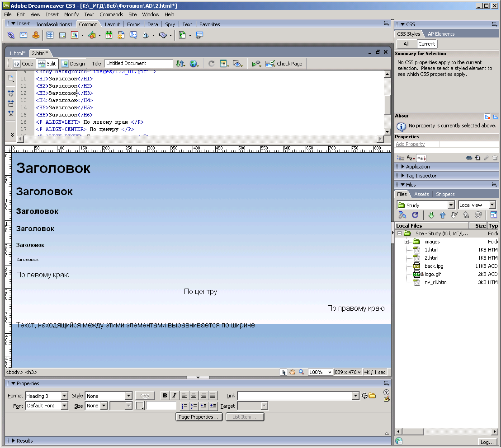Open the Log button in Files panel

(x=487, y=442)
